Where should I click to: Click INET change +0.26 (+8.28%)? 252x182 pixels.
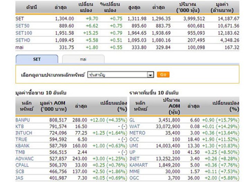coord(222,159)
